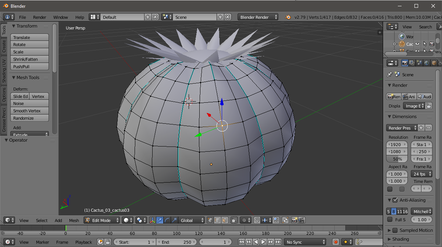
Task: Open the Render Layers properties tab icon
Action: 412,63
